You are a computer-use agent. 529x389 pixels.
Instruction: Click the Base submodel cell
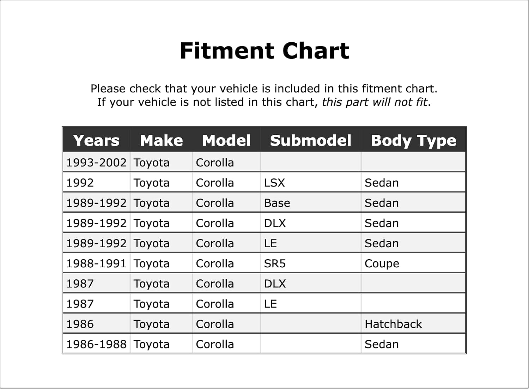[x=311, y=203]
